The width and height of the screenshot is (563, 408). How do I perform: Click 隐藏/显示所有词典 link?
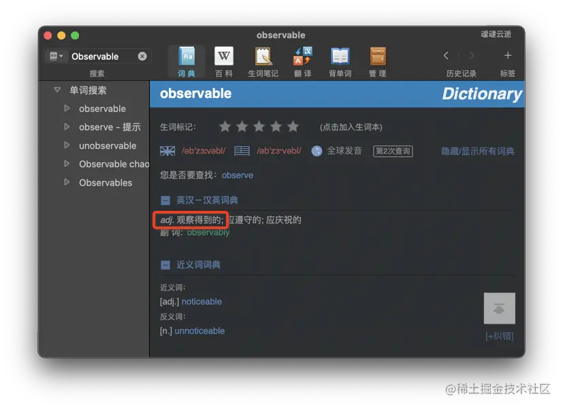pos(477,151)
